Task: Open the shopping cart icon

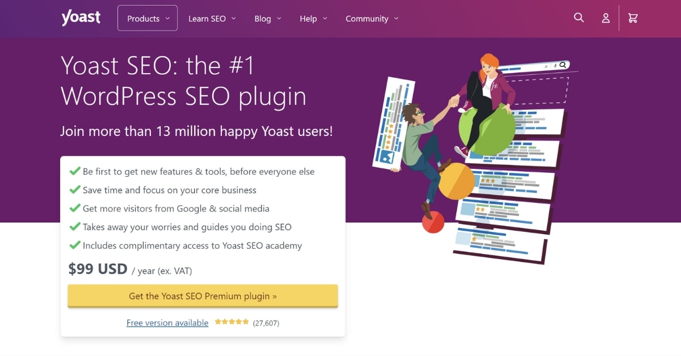Action: 633,18
